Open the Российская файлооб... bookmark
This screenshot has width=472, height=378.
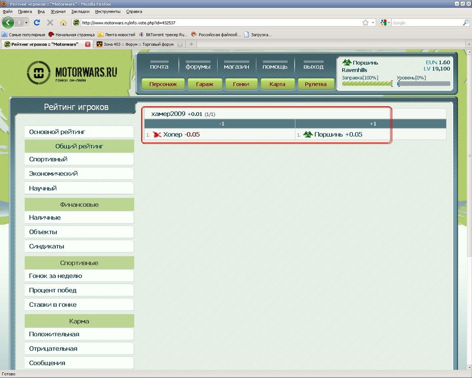pos(216,35)
